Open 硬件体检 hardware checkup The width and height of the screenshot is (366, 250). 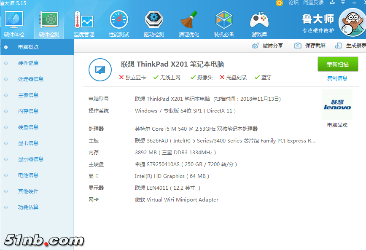(x=14, y=24)
